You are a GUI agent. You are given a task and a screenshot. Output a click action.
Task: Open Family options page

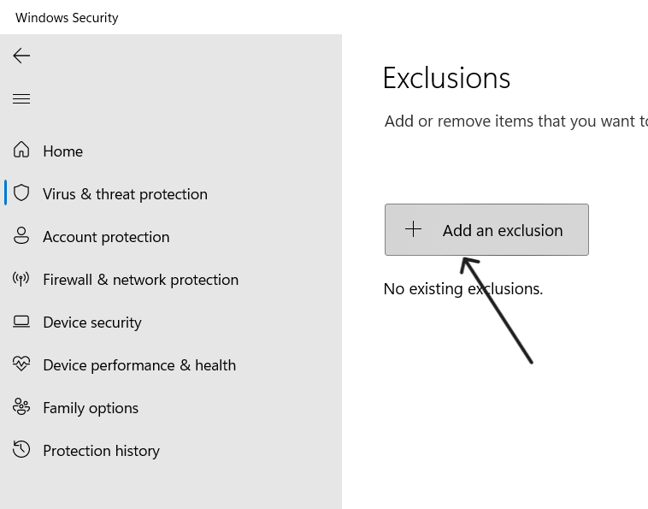pyautogui.click(x=91, y=408)
